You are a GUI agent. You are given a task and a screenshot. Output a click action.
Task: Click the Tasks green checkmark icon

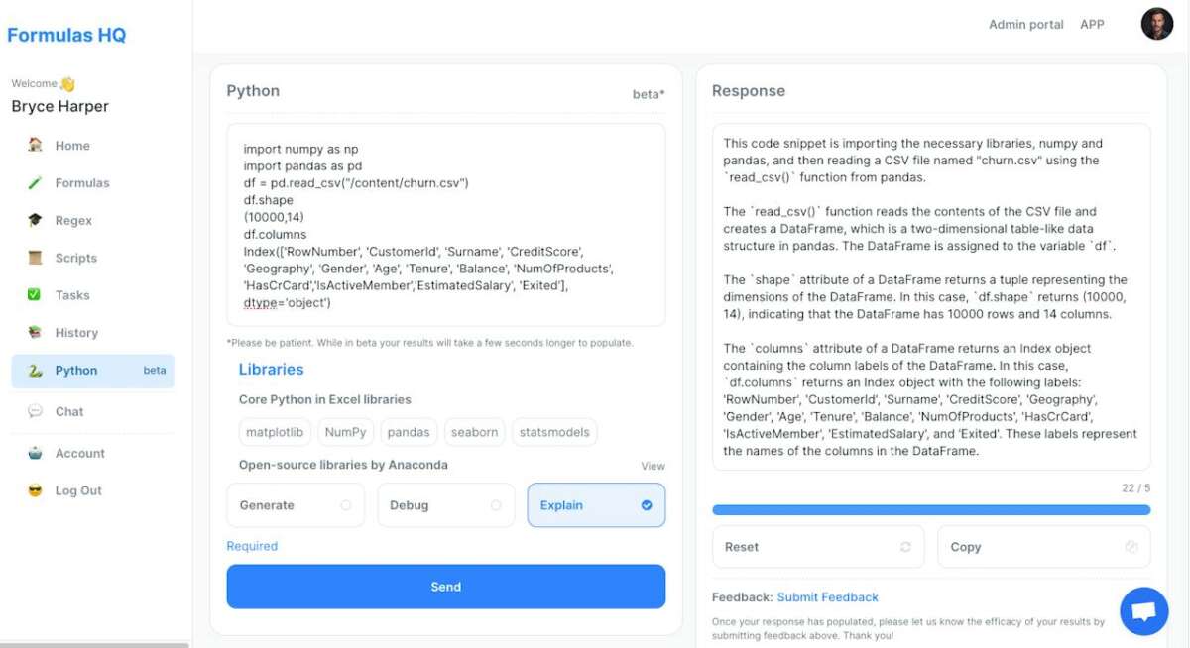point(36,295)
